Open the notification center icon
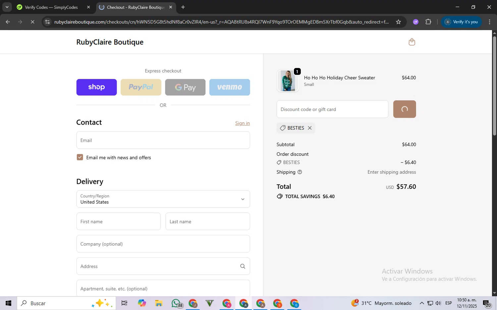This screenshot has height=310, width=497. coord(487,303)
